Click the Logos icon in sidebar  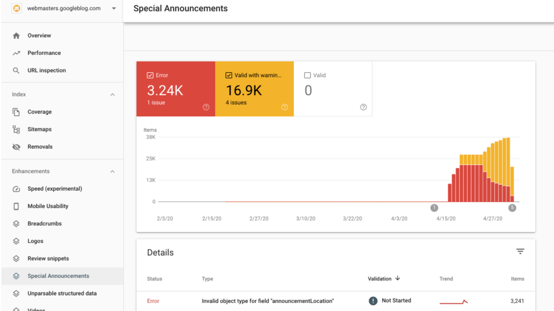pyautogui.click(x=16, y=241)
